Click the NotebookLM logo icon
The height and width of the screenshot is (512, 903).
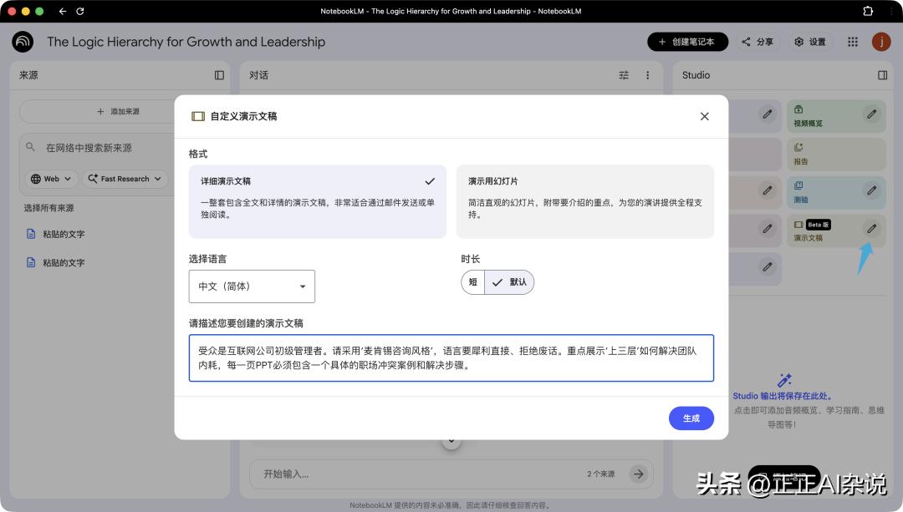[x=23, y=42]
